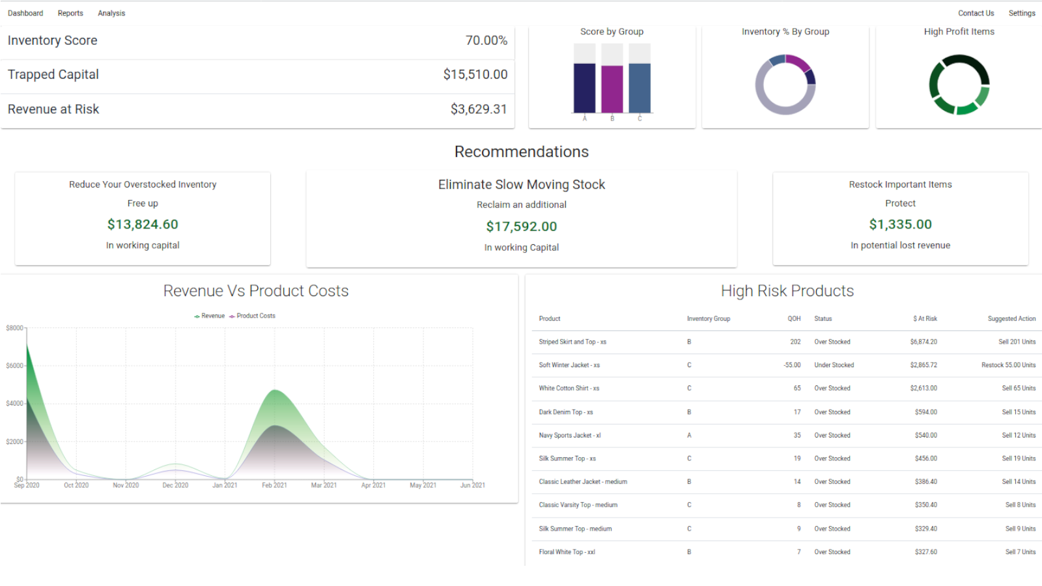Sort by Inventory Group column header
Image resolution: width=1042 pixels, height=586 pixels.
709,319
